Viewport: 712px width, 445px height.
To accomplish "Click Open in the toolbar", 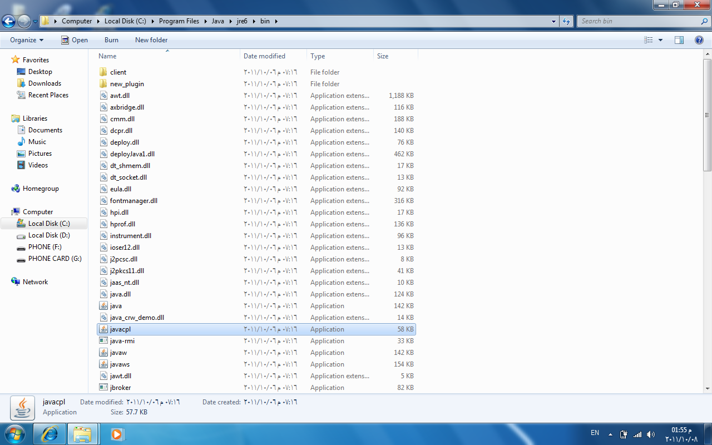I will click(74, 40).
